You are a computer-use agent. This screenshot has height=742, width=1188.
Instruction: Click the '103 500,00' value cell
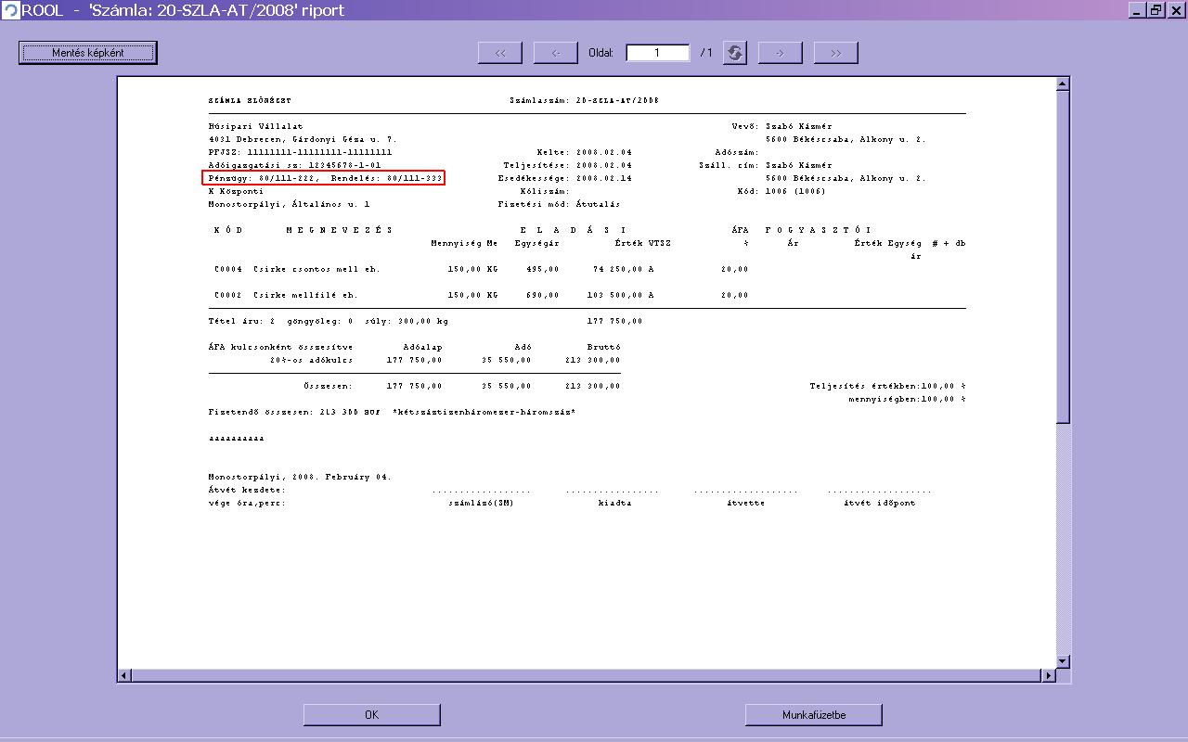pyautogui.click(x=615, y=295)
